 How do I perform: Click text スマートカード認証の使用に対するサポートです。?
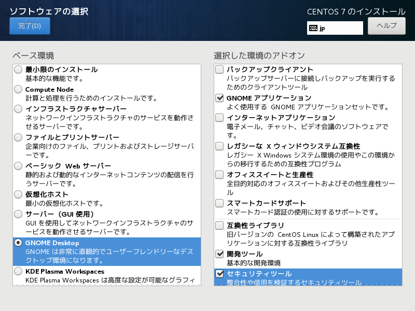point(303,213)
